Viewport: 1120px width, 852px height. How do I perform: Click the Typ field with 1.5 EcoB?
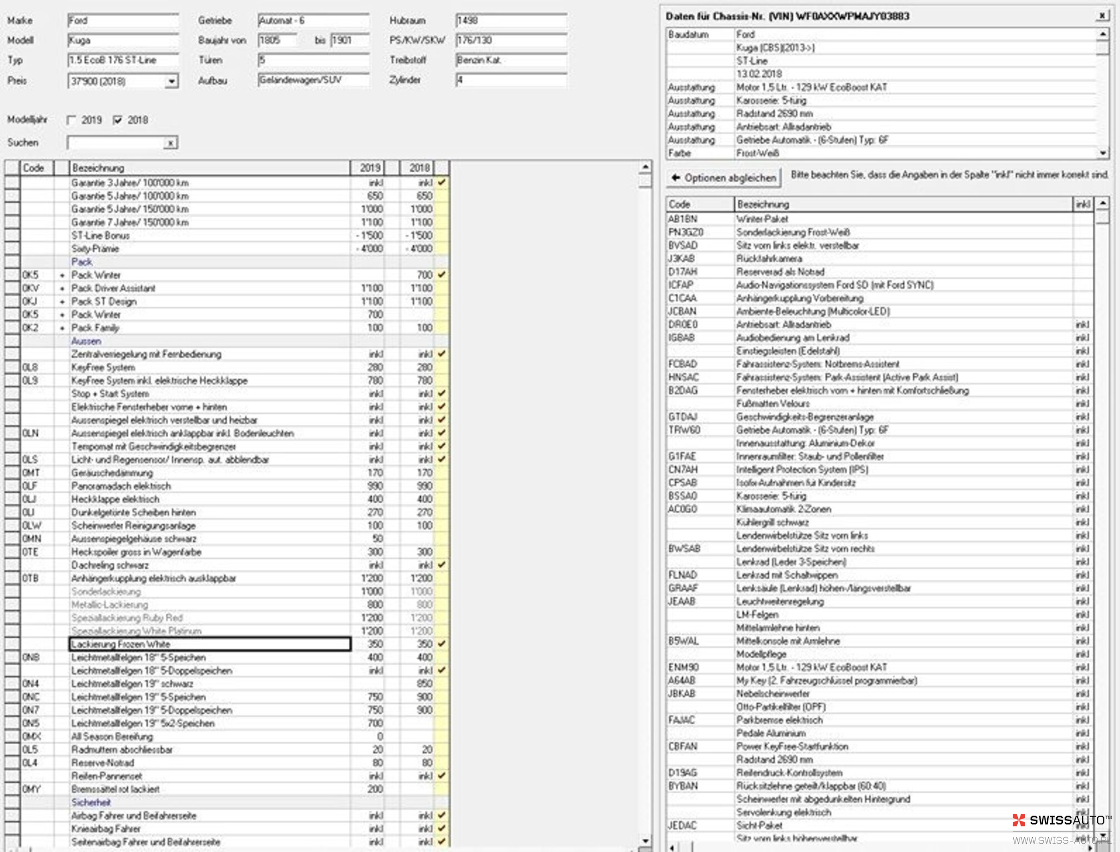coord(123,60)
